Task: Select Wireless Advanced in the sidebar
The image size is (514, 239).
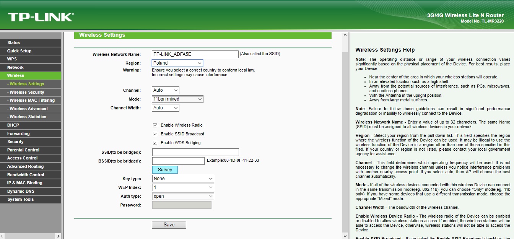Action: click(x=31, y=109)
